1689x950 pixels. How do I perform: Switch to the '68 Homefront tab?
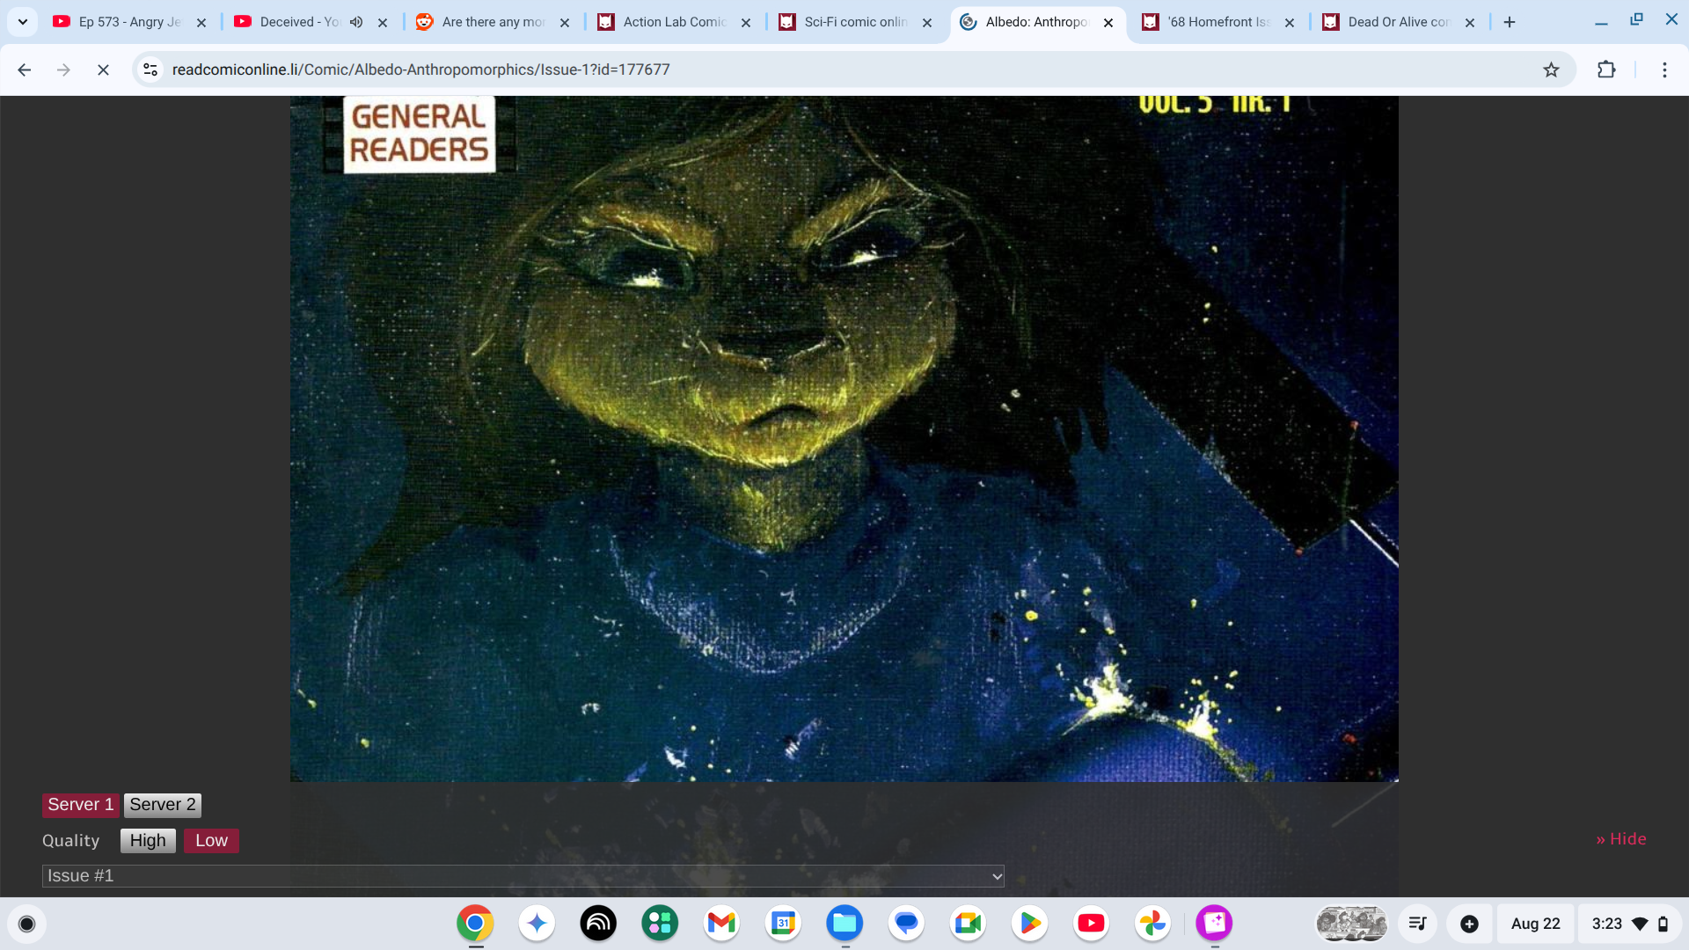(1217, 22)
